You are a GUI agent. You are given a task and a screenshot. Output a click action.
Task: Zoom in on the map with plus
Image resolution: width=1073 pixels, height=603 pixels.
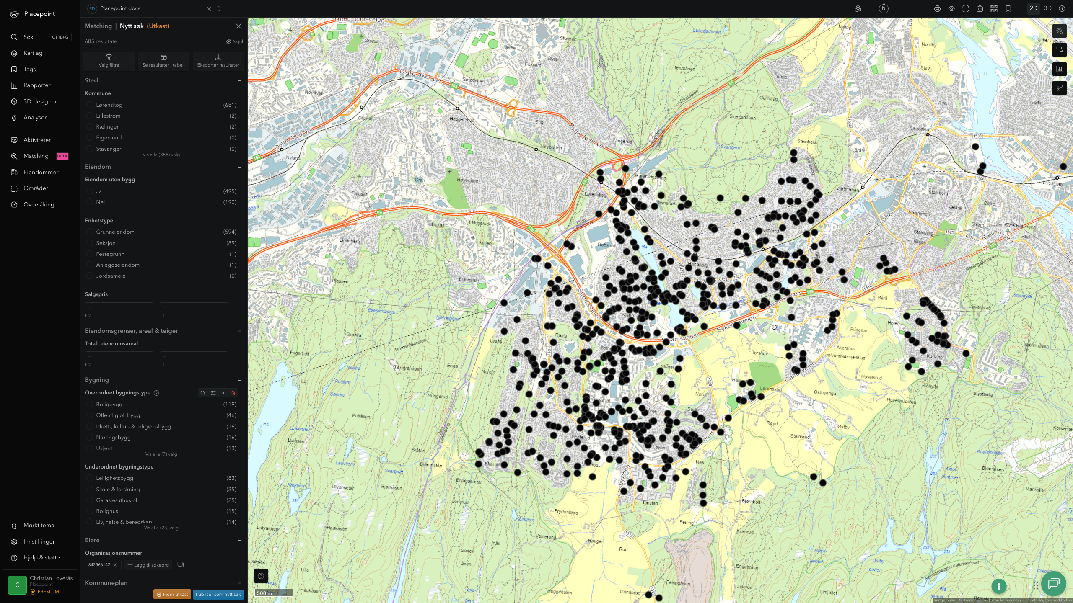898,9
